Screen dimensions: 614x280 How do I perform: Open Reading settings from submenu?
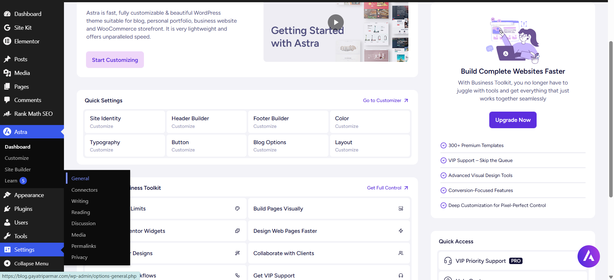(x=81, y=212)
